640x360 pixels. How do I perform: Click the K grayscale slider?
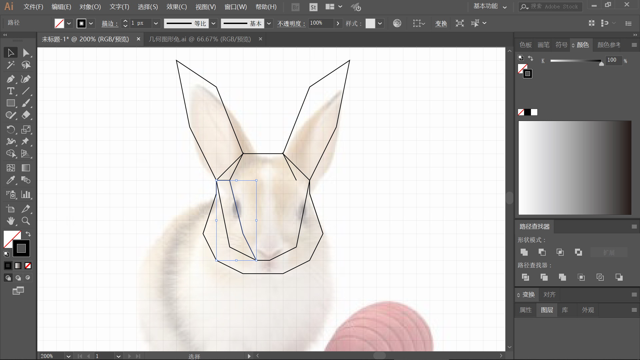575,61
